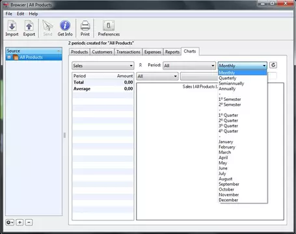Open the Period All dropdown

189,66
